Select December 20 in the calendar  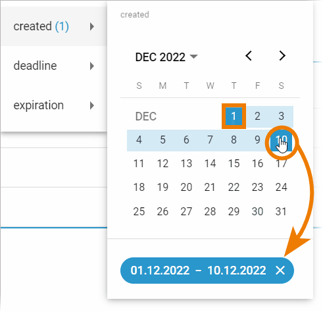coord(186,187)
